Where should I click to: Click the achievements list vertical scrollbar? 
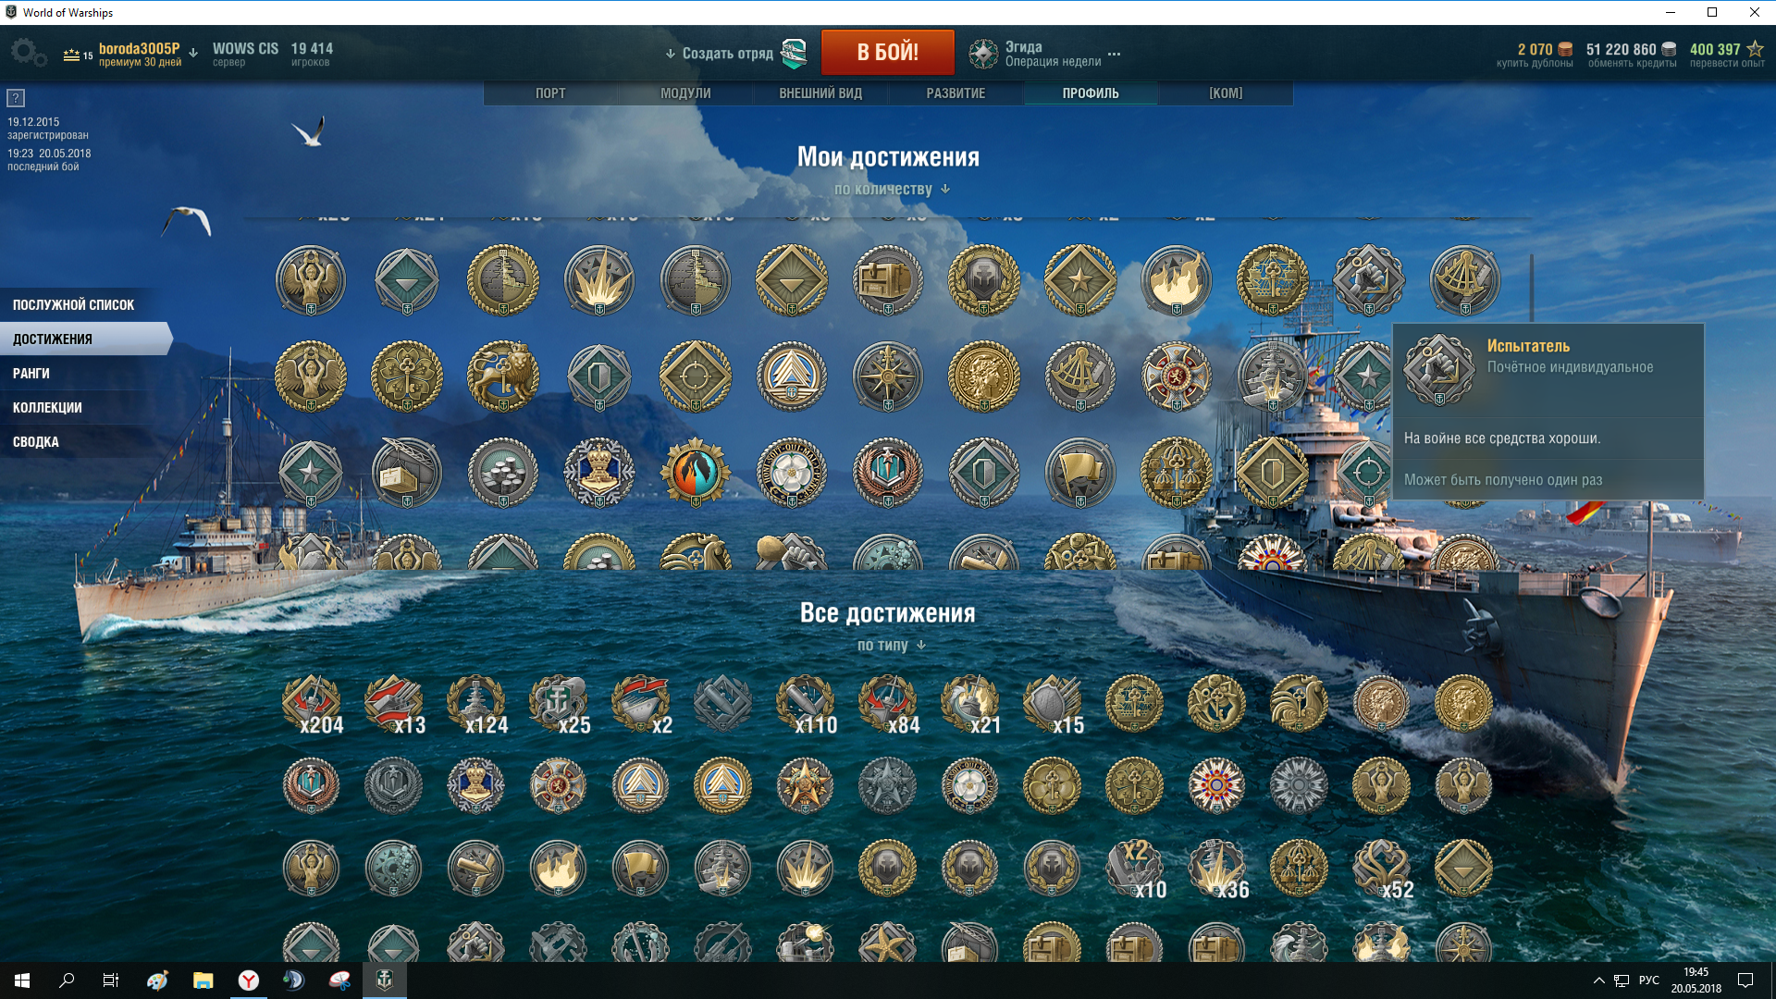[x=1532, y=289]
